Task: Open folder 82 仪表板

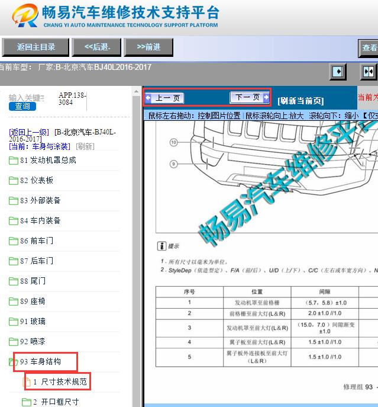Action: click(37, 181)
